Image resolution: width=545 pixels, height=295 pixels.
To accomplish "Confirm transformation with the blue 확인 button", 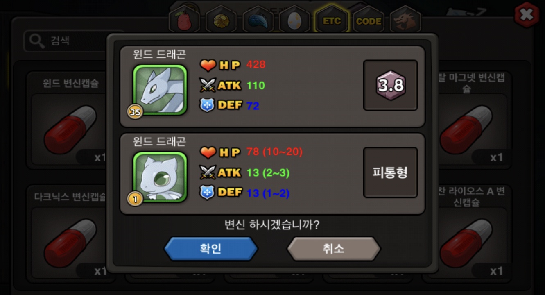I will point(210,249).
